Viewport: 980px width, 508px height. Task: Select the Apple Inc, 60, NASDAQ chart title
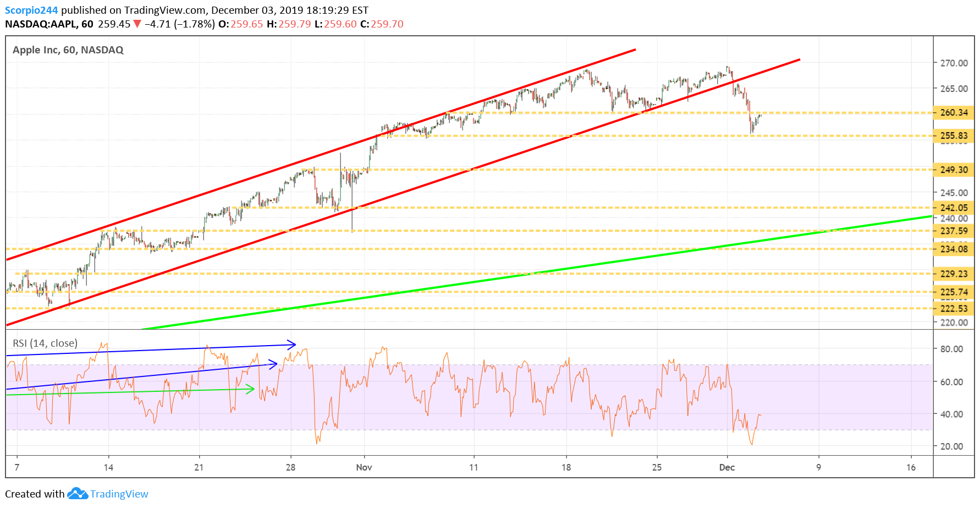pos(68,50)
